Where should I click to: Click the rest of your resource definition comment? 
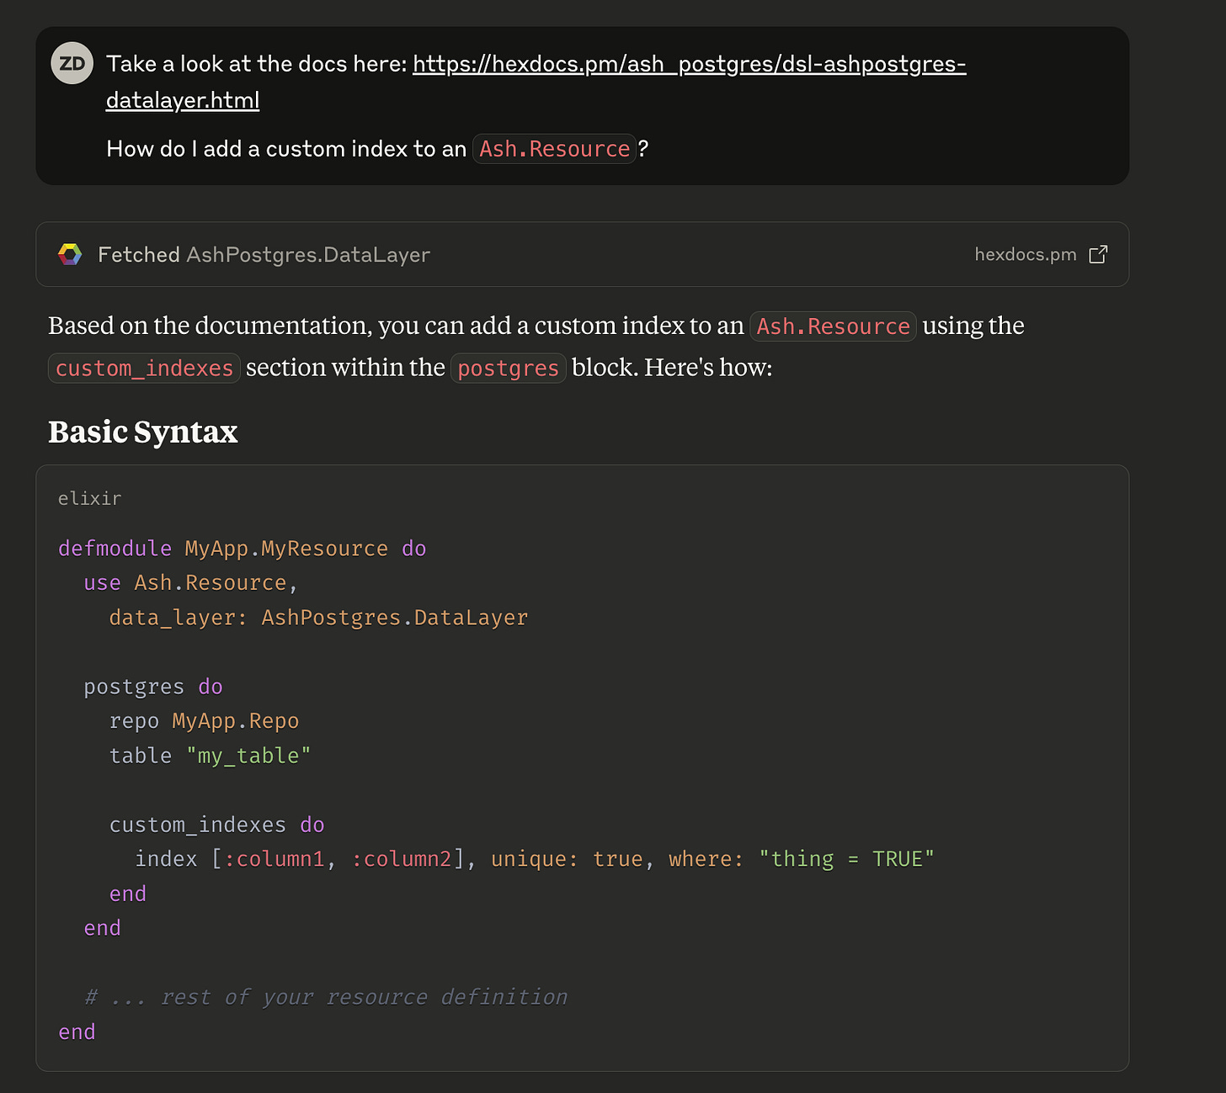click(x=326, y=997)
